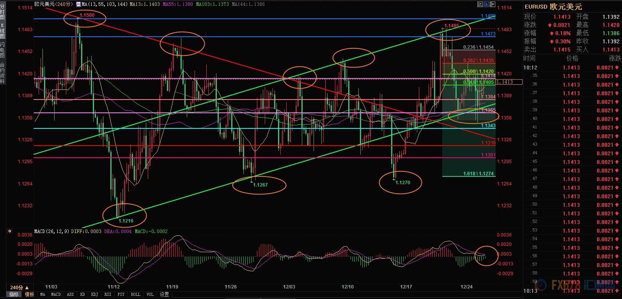Open 合约资料 from left sidebar
Viewport: 622px width, 299px height.
(2, 73)
